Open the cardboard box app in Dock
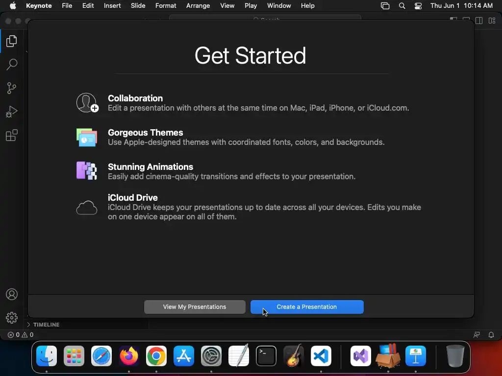The height and width of the screenshot is (376, 502). pos(388,355)
